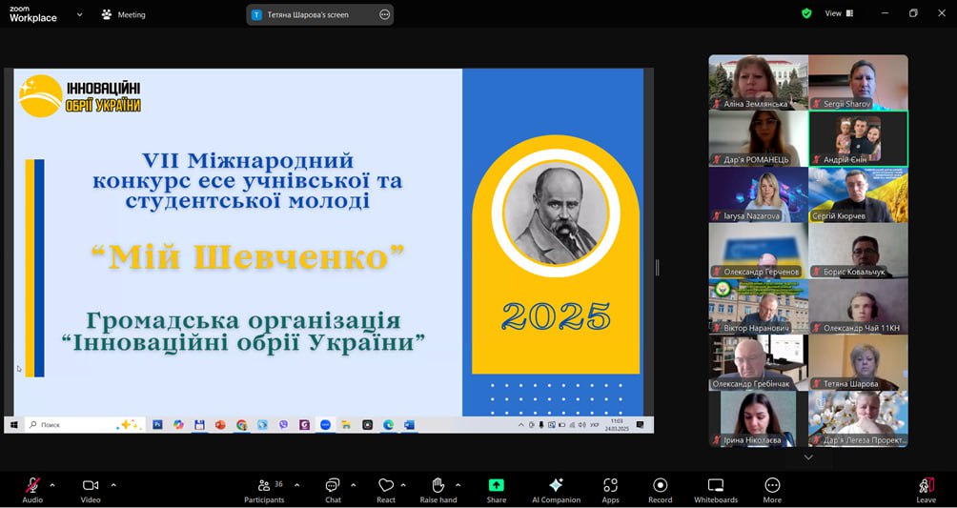
Task: Open the Chat panel
Action: click(x=333, y=490)
